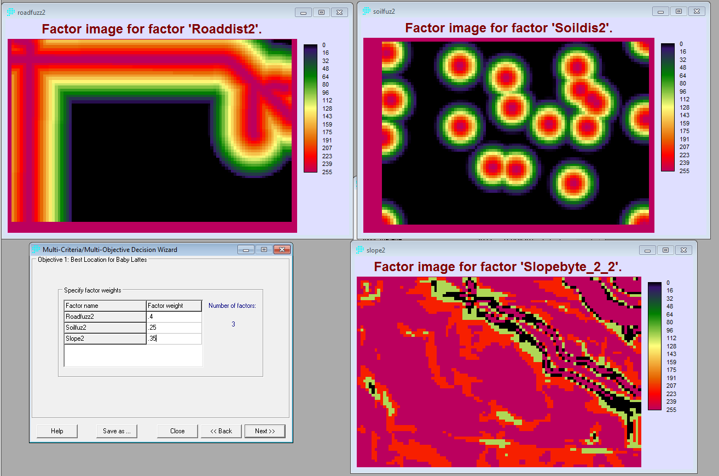Edit the Roadfuzz2 factor weight field
This screenshot has height=476, width=719.
(173, 317)
